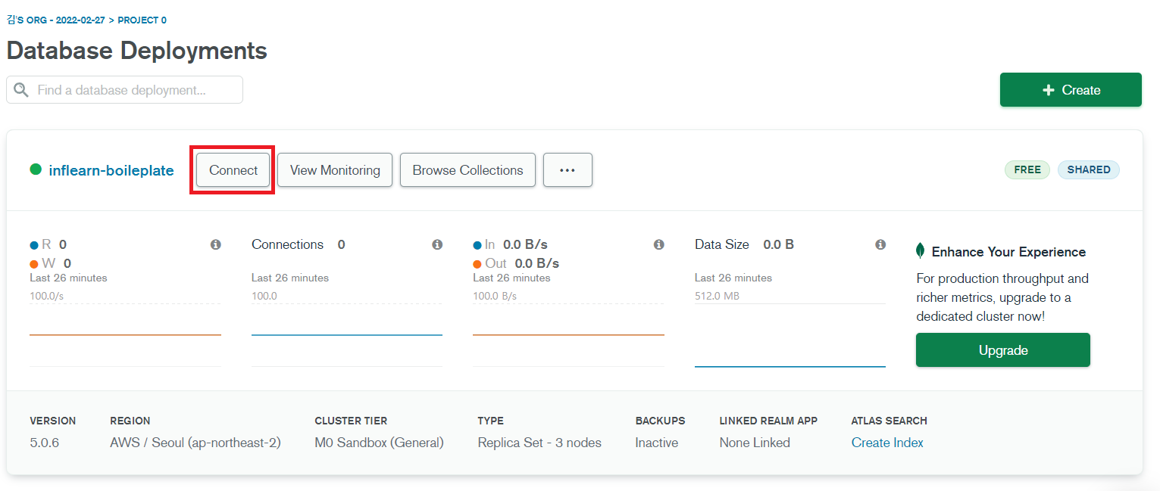Click the M0 Sandbox (General) cluster tier
Image resolution: width=1160 pixels, height=491 pixels.
(379, 443)
